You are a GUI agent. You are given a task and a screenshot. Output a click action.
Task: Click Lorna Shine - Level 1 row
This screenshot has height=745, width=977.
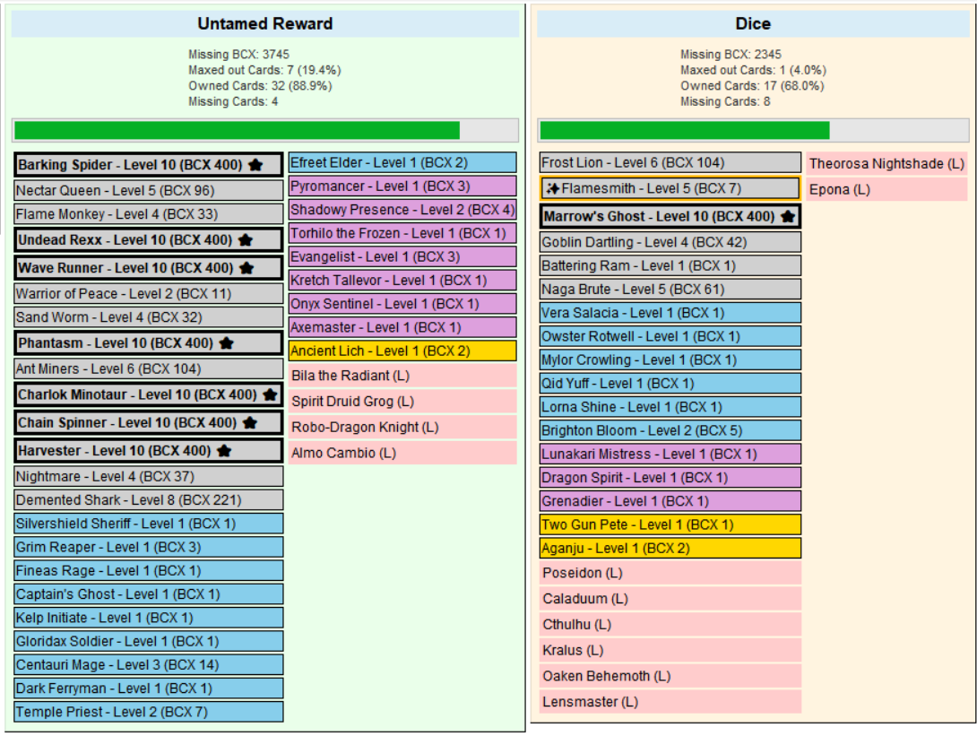click(670, 407)
